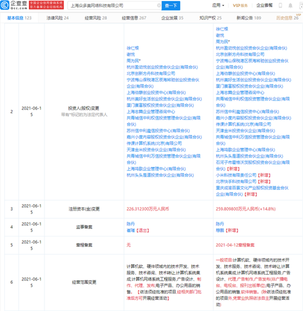Click the company name search field
The height and width of the screenshot is (311, 303).
coord(114,6)
